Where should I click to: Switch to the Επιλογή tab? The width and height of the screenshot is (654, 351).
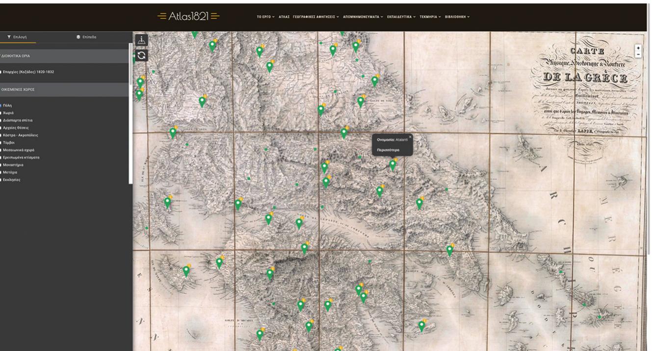pyautogui.click(x=16, y=37)
